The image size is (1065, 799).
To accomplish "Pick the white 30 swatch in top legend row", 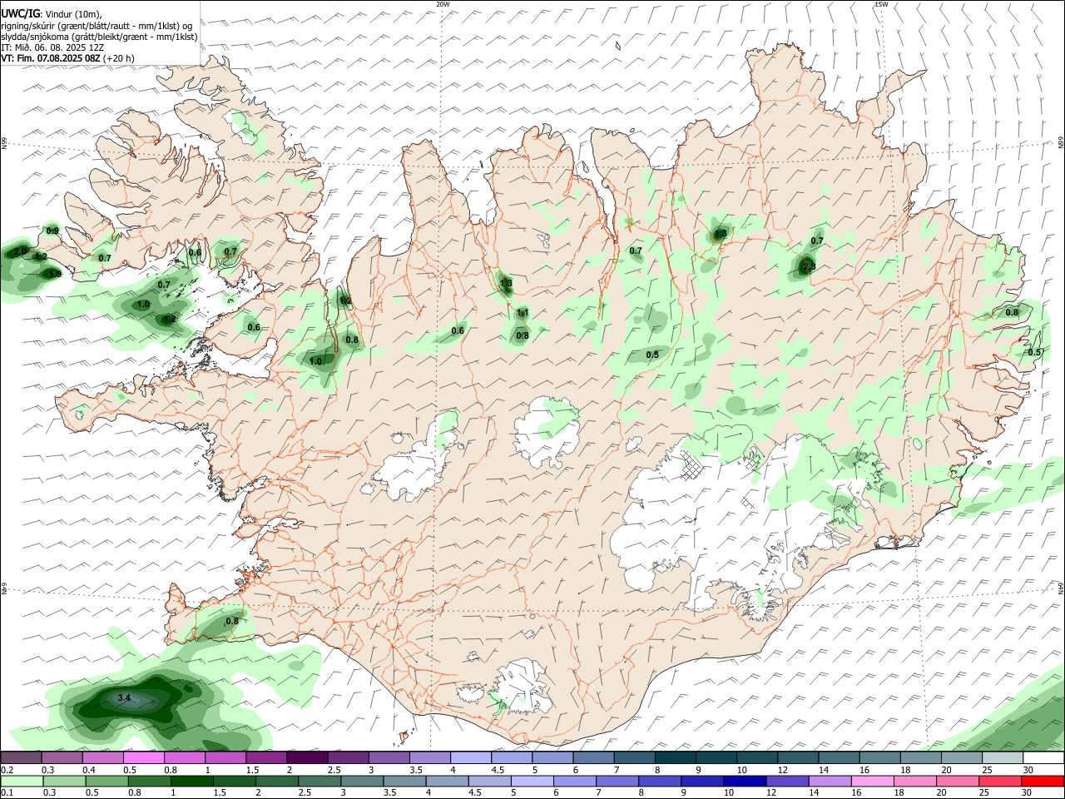I will pyautogui.click(x=1043, y=757).
